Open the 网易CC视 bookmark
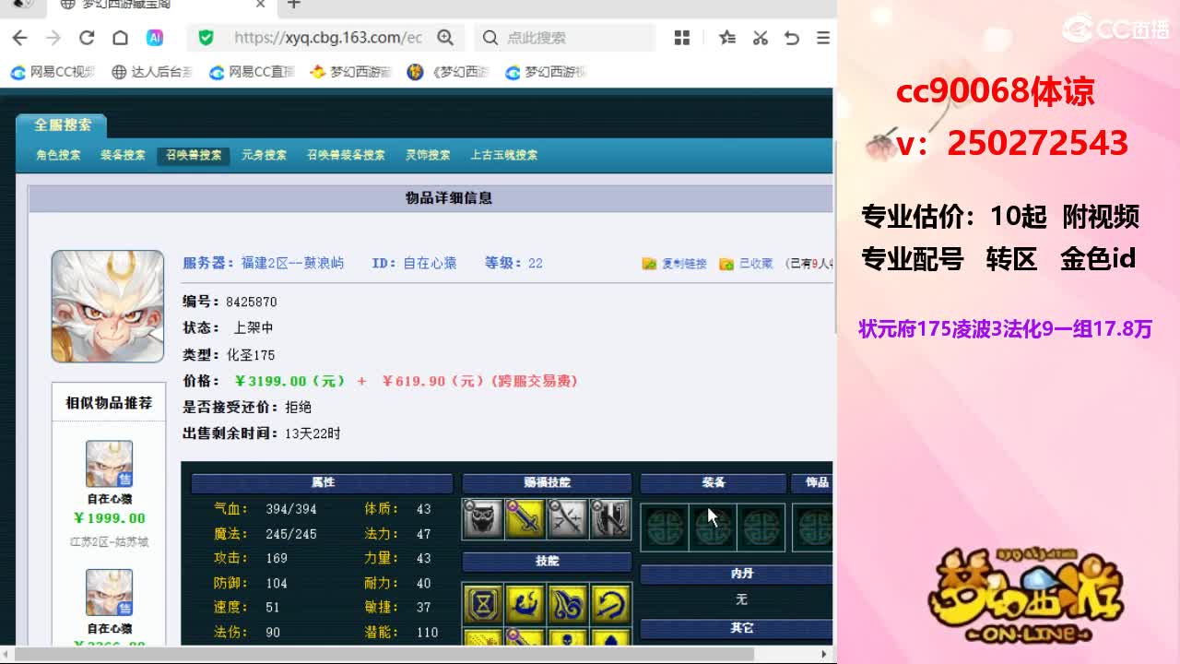 click(53, 72)
